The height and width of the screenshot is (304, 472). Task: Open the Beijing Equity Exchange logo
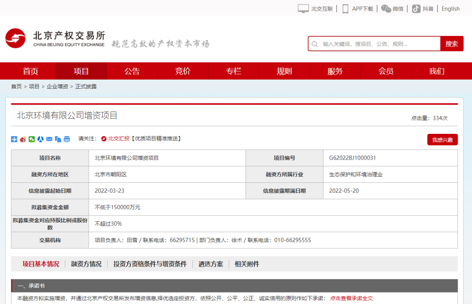point(55,38)
